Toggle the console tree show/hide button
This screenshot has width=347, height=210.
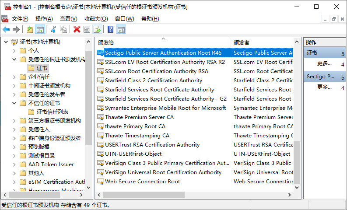click(x=40, y=29)
